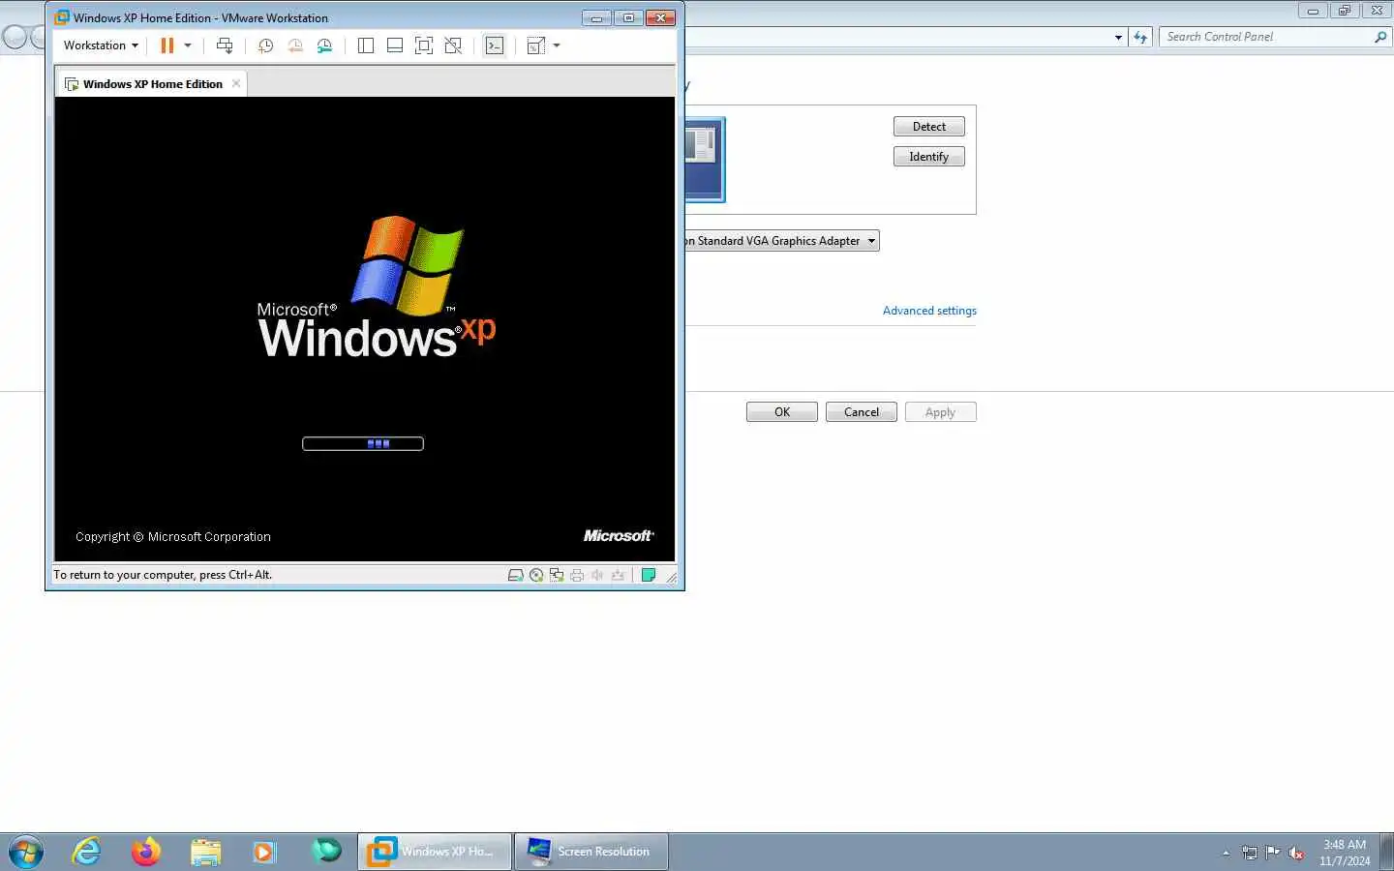Click the Show desktop strip beside the clock
This screenshot has width=1394, height=871.
[1387, 852]
